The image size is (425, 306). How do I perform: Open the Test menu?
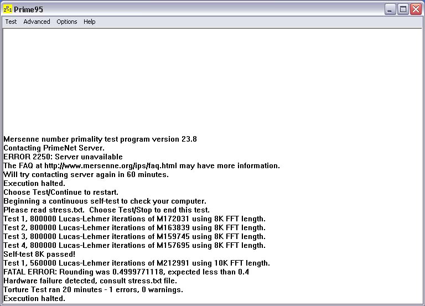[11, 22]
